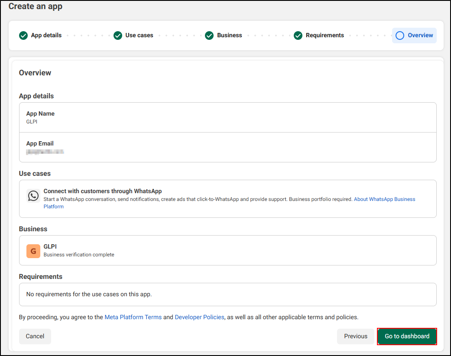The image size is (451, 356).
Task: Click the Business step checkmark icon
Action: point(209,36)
